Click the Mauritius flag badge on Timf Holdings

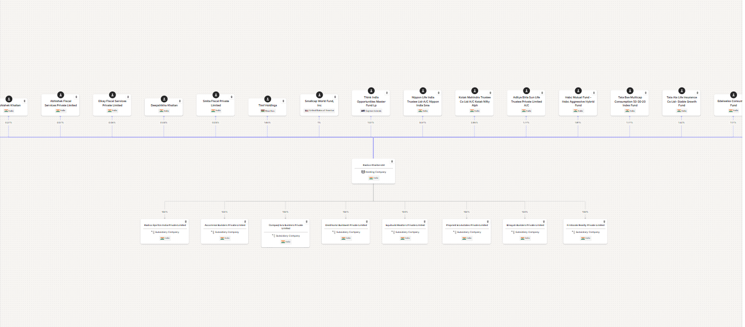click(x=267, y=111)
